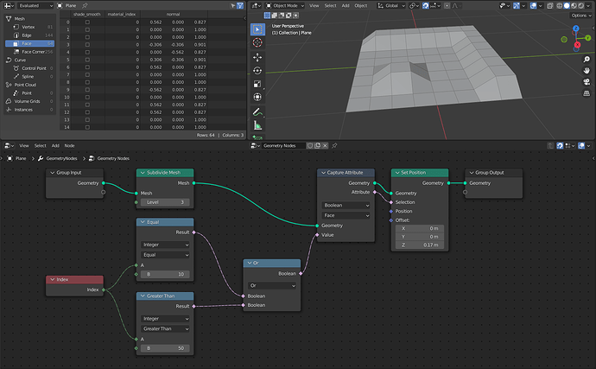596x369 pixels.
Task: Collapse the Subdivide Mesh node
Action: coord(143,173)
